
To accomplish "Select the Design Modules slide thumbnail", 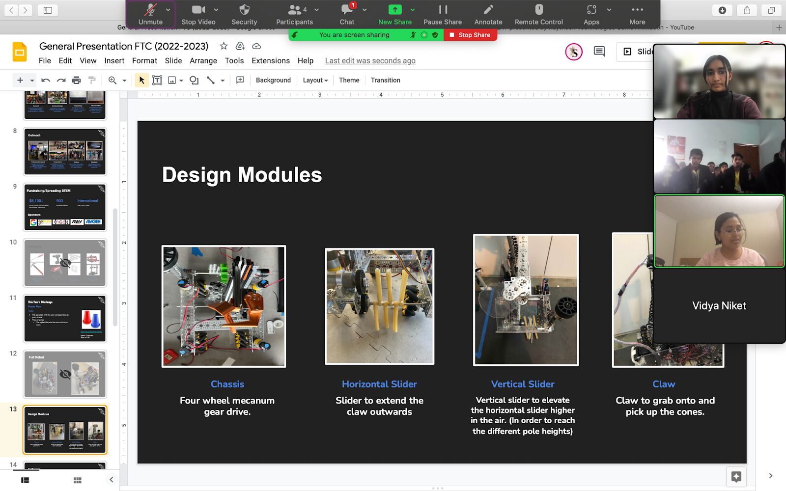I will 65,430.
